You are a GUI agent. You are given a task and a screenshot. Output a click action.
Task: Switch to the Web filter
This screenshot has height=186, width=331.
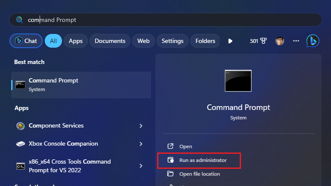(143, 41)
